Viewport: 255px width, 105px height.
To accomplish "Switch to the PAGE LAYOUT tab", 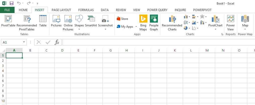I will (61, 10).
